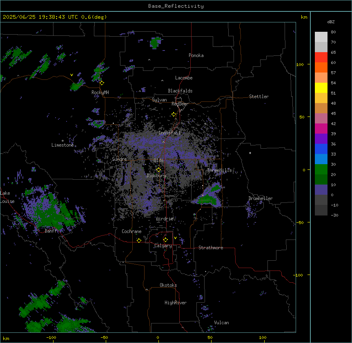Select the red swatch in the dBZ legend

(x=321, y=57)
